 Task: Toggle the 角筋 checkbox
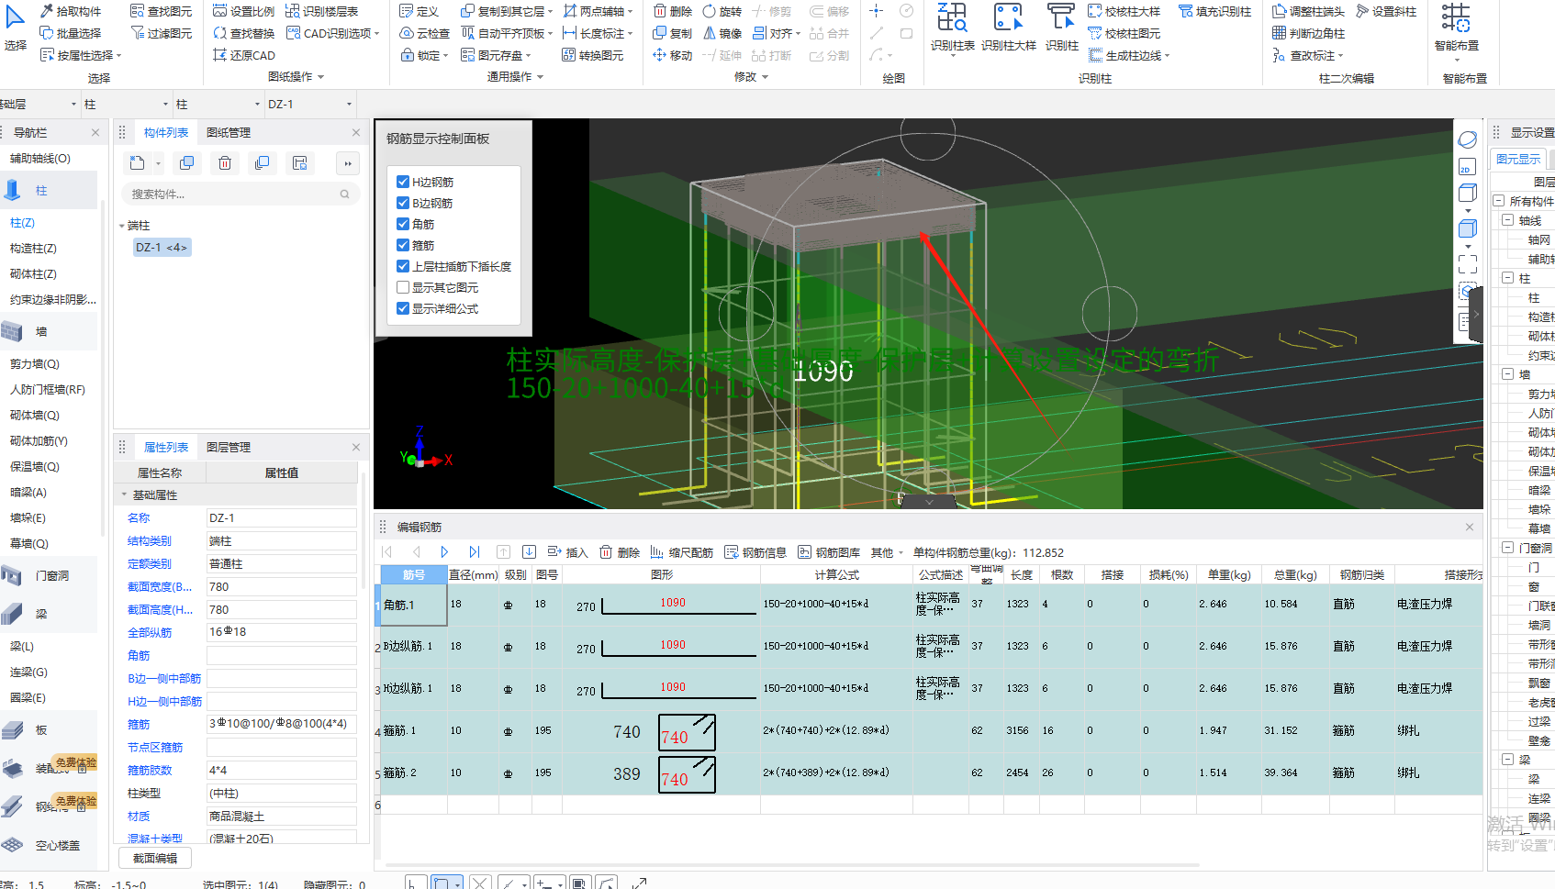click(403, 224)
